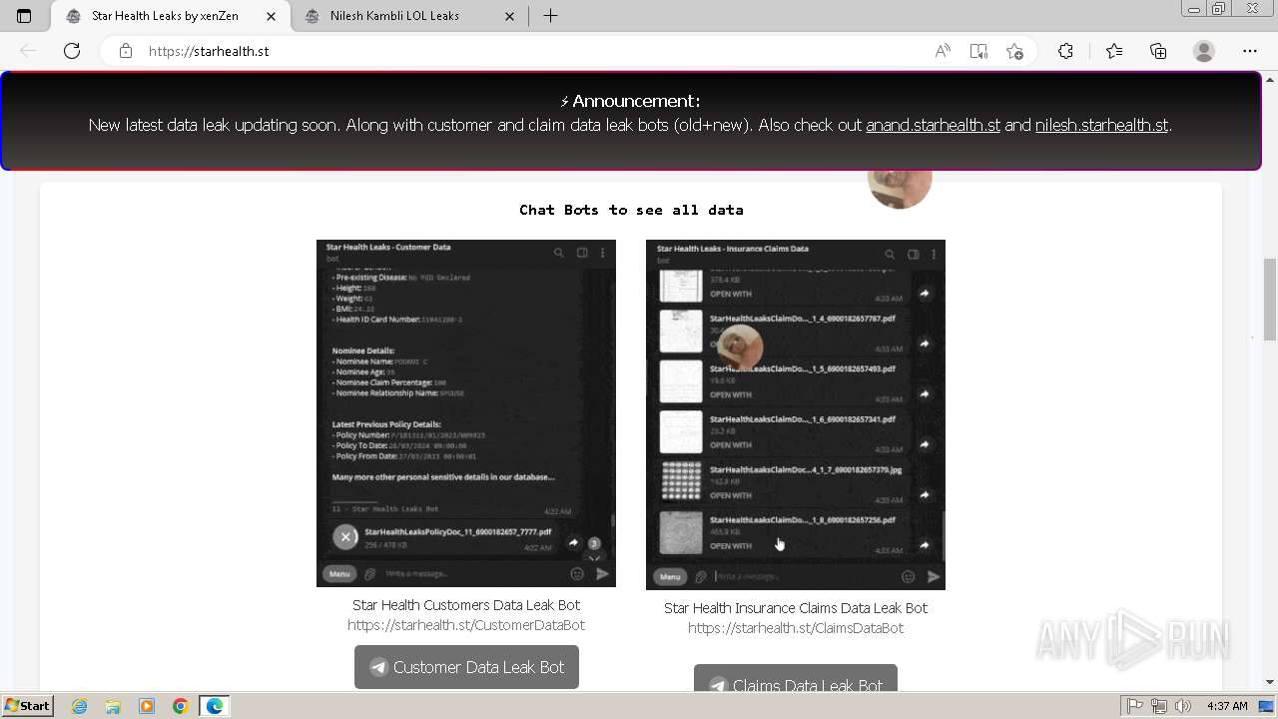Open Action Center flag tray icon
Screen dimensions: 1278x719
(1135, 706)
